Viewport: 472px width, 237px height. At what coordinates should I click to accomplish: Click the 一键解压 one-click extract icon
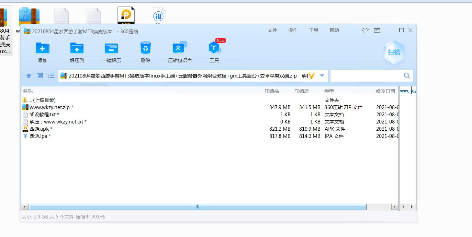coord(111,48)
